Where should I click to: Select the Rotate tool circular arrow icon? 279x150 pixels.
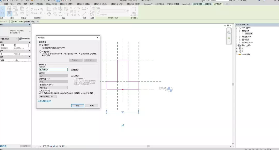pos(61,14)
